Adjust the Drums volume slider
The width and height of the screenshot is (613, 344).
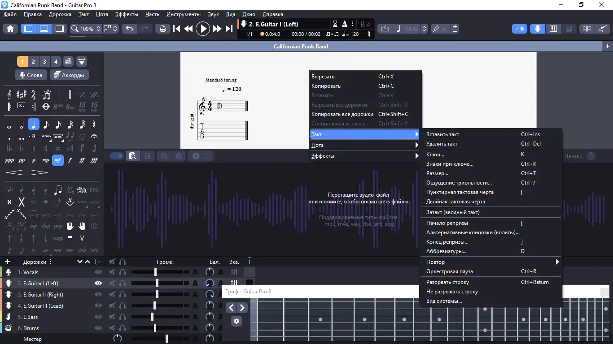click(x=155, y=328)
